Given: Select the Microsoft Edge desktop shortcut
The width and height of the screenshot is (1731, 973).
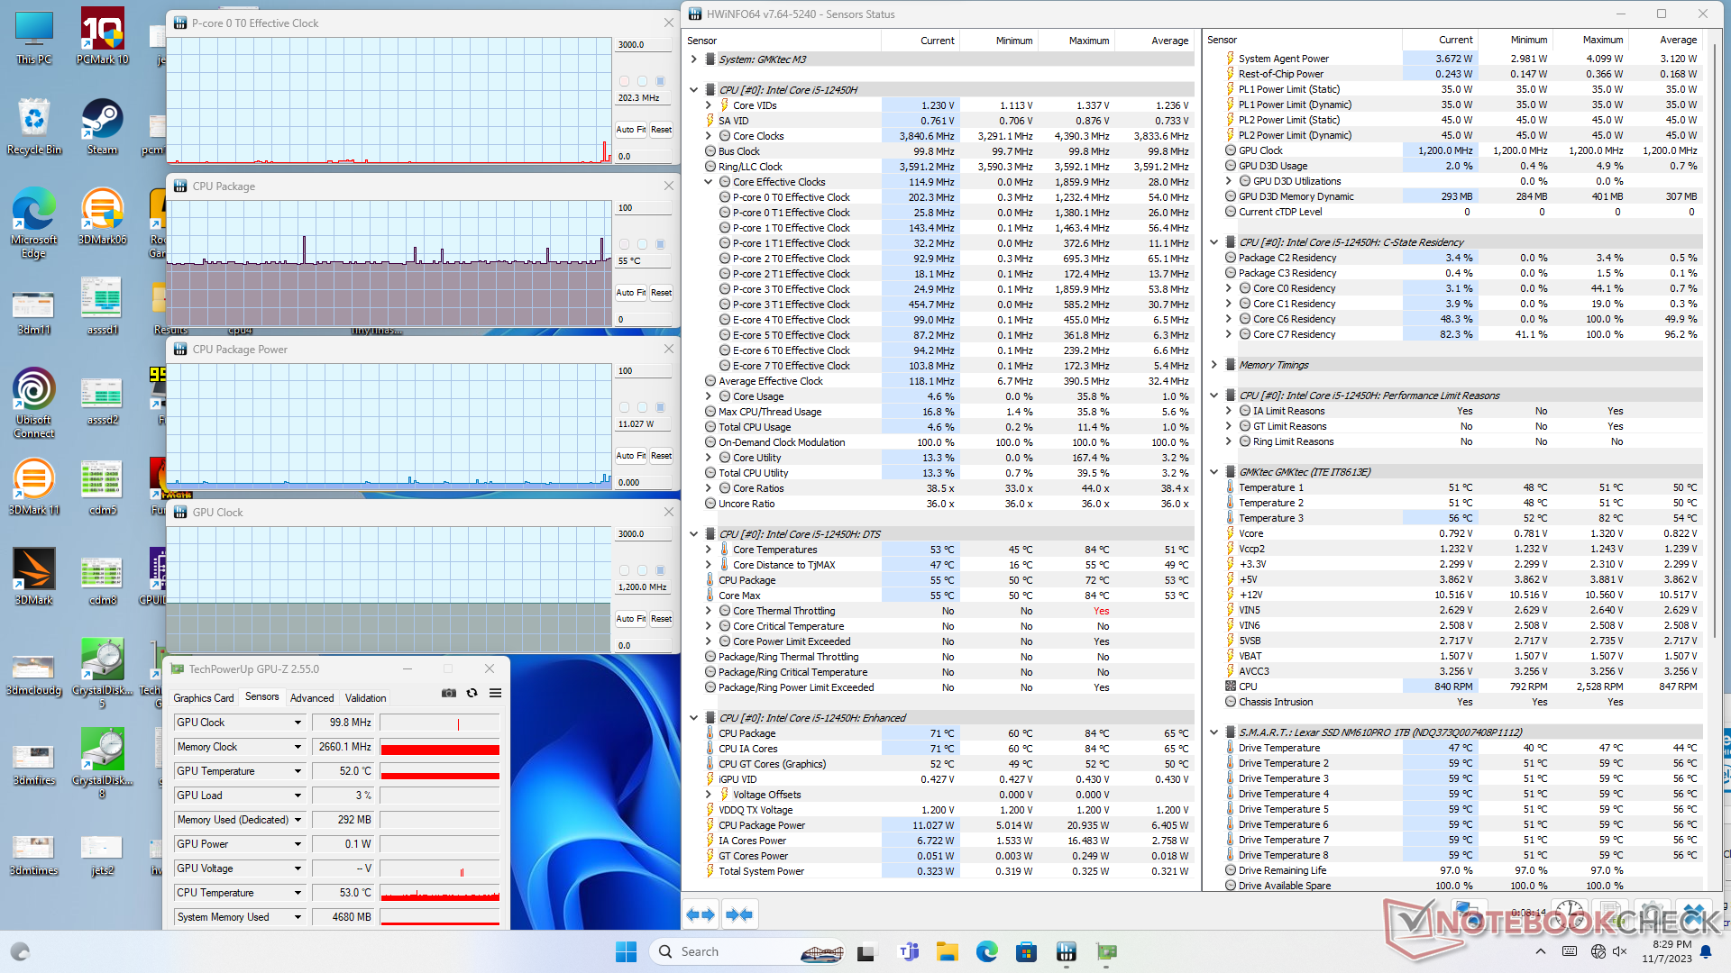Looking at the screenshot, I should click(x=34, y=223).
